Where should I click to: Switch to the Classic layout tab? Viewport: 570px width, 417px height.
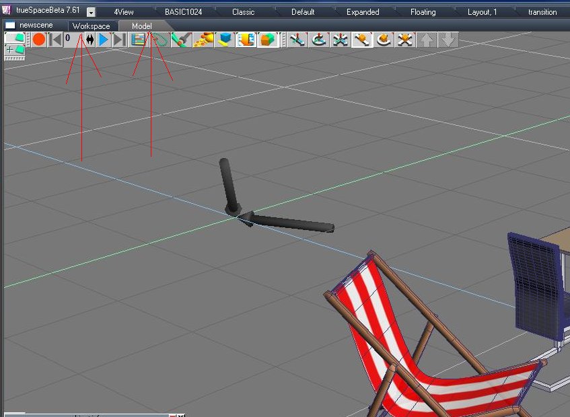(243, 12)
